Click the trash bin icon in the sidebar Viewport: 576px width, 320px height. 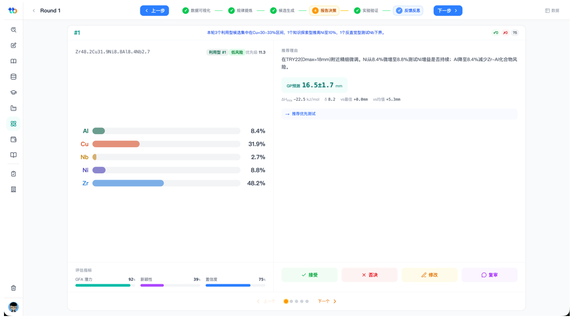[14, 288]
